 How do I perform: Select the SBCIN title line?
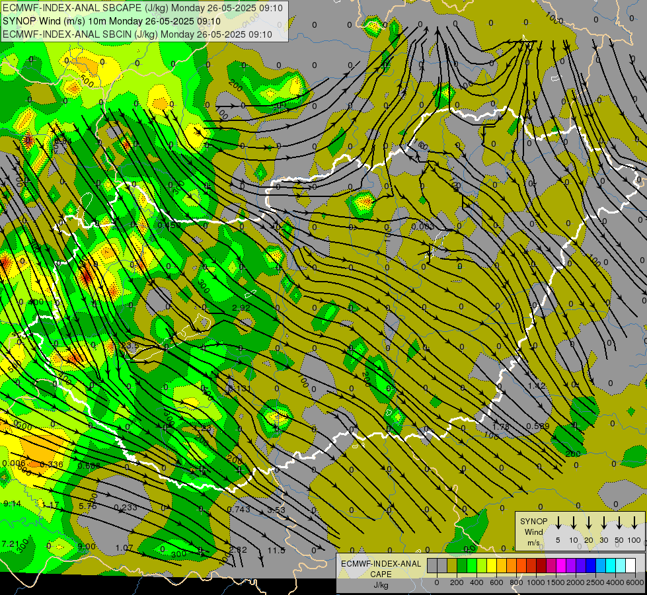click(137, 34)
